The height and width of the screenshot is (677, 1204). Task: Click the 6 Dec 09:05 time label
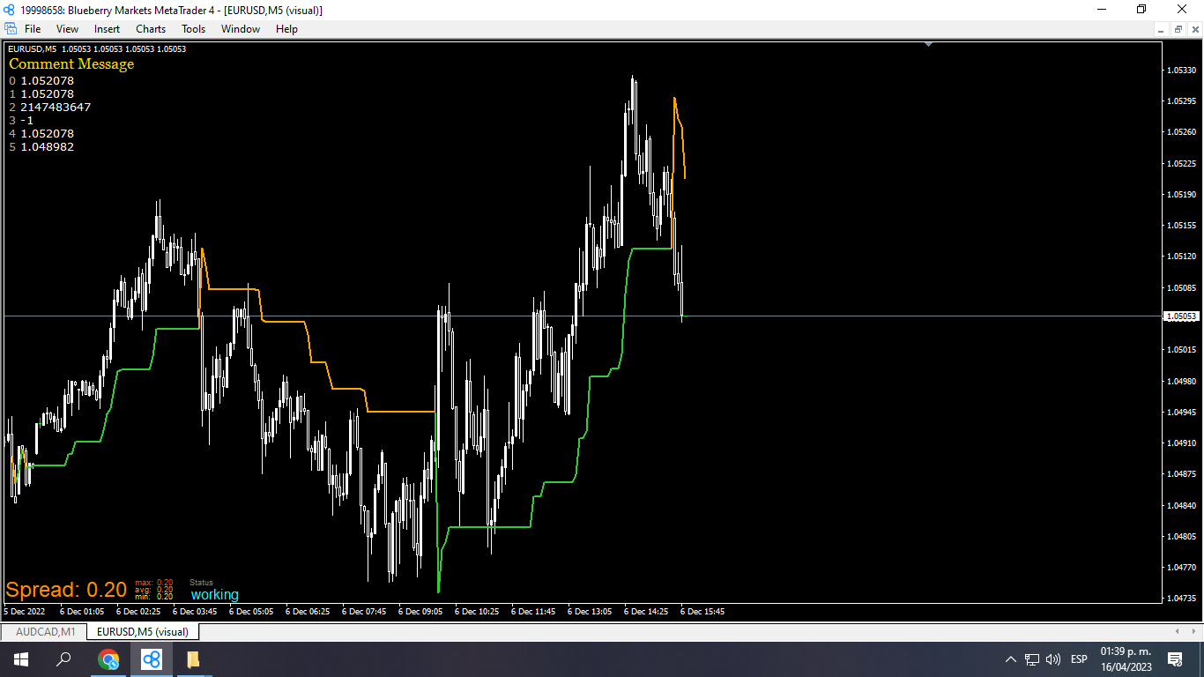point(420,611)
